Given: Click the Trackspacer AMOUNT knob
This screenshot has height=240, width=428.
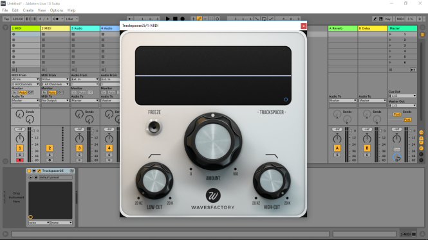Looking at the screenshot, I should coord(213,141).
